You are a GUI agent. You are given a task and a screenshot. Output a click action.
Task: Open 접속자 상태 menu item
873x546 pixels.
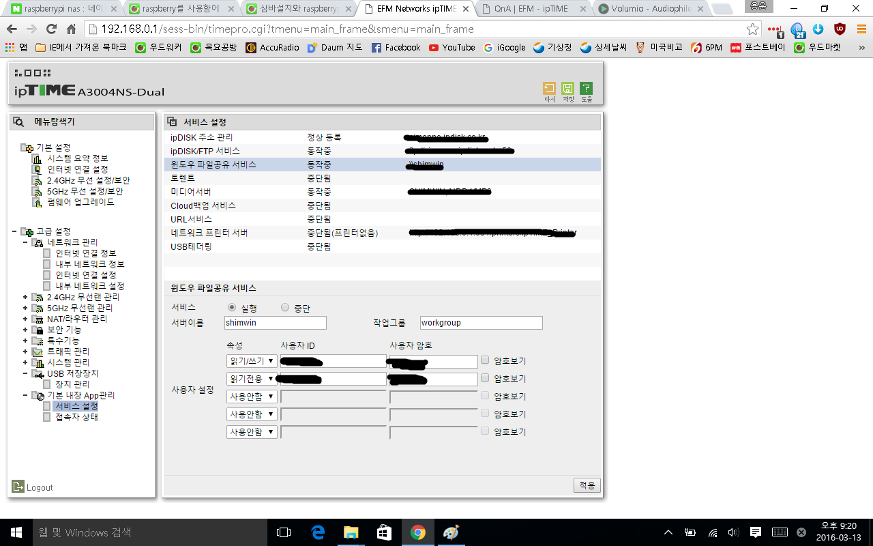76,417
